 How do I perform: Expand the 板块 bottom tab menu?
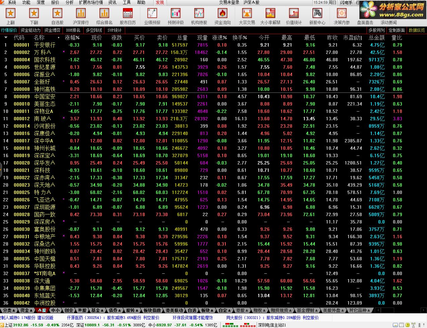click(x=207, y=310)
